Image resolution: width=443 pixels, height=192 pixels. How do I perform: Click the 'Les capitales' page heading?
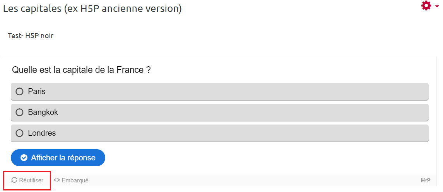92,8
